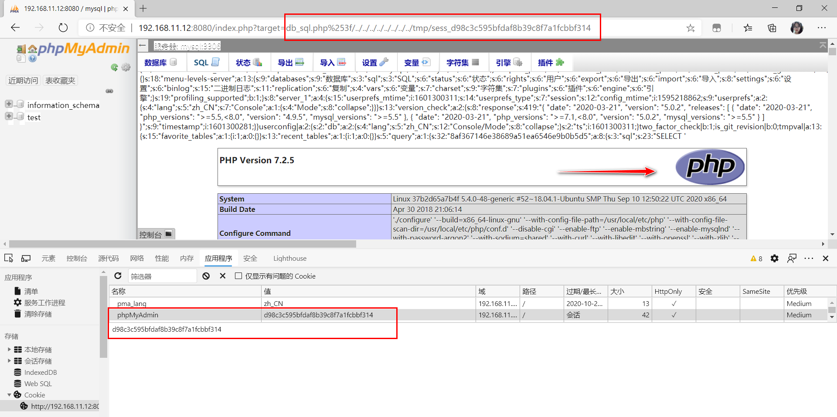Image resolution: width=837 pixels, height=417 pixels.
Task: Click DevTools feedback person icon
Action: pos(792,259)
